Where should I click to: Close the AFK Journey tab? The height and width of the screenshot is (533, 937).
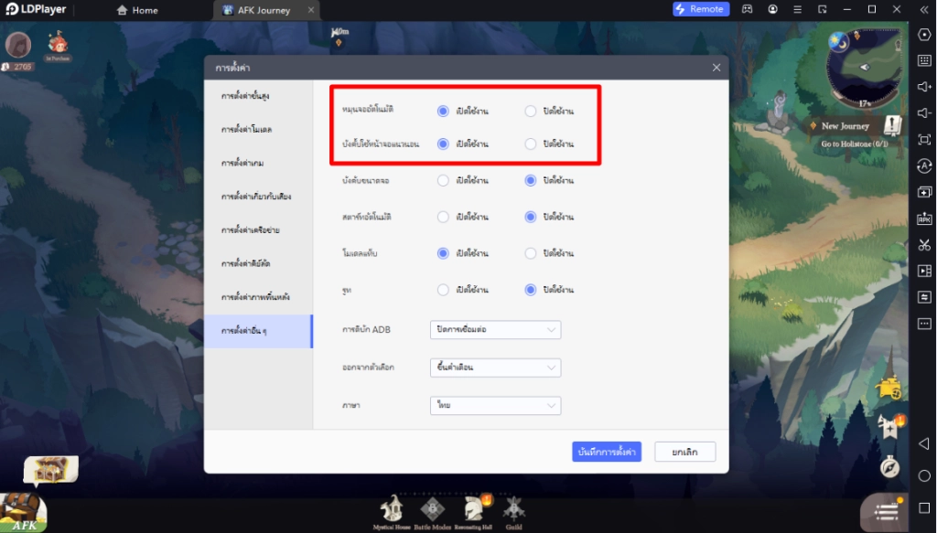pos(311,10)
